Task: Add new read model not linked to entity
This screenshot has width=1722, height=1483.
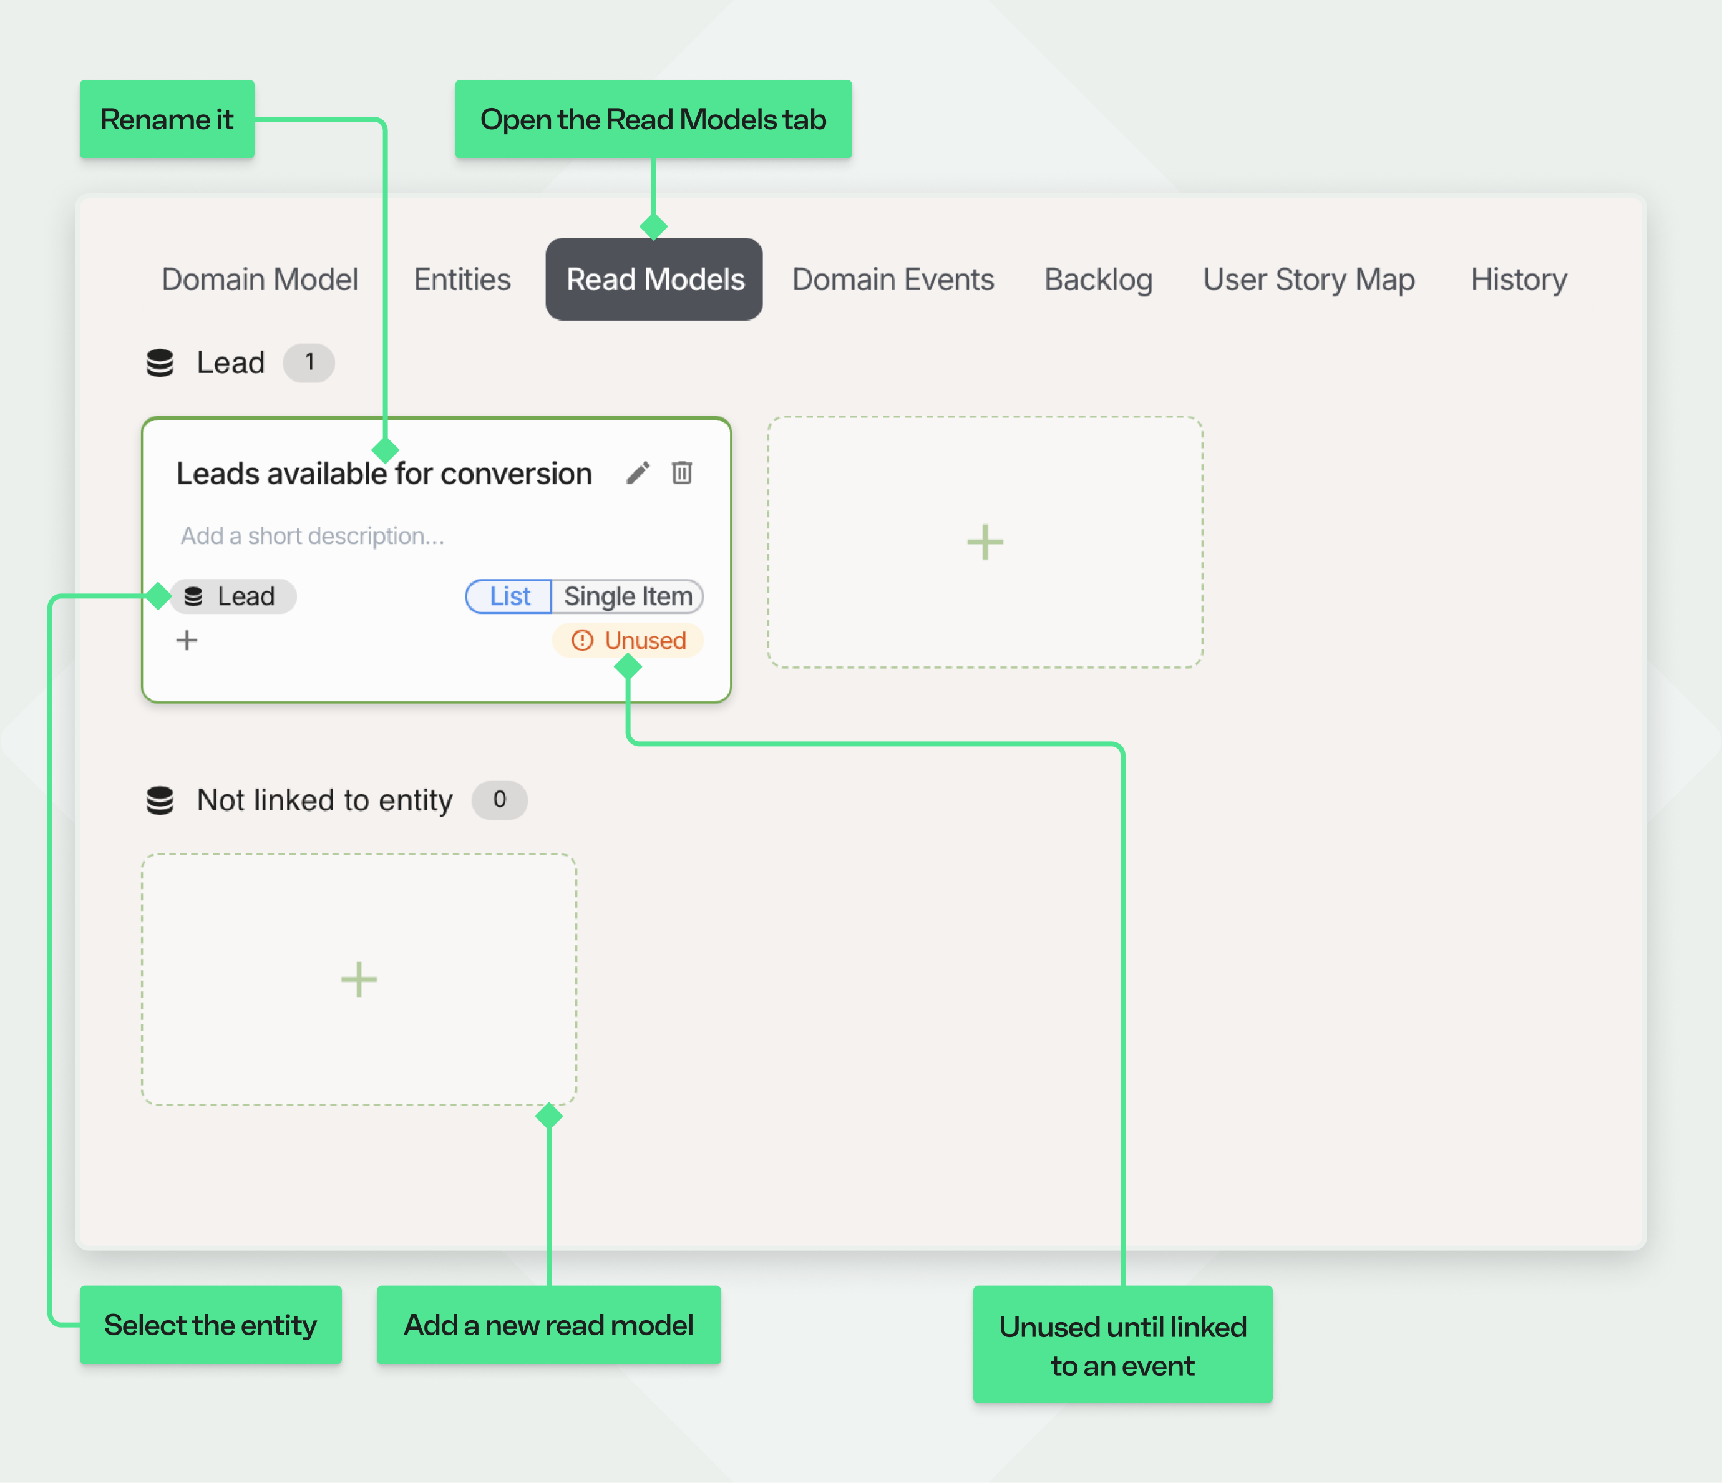Action: pyautogui.click(x=359, y=980)
